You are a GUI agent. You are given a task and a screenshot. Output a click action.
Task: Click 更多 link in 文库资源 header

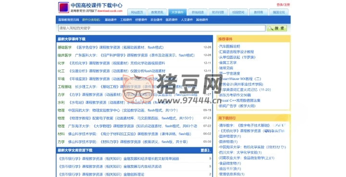point(206,150)
